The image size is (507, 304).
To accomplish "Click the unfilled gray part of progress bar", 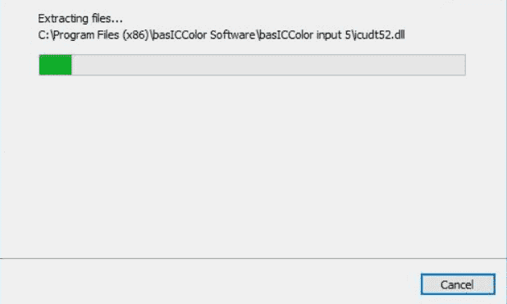I will pyautogui.click(x=268, y=65).
